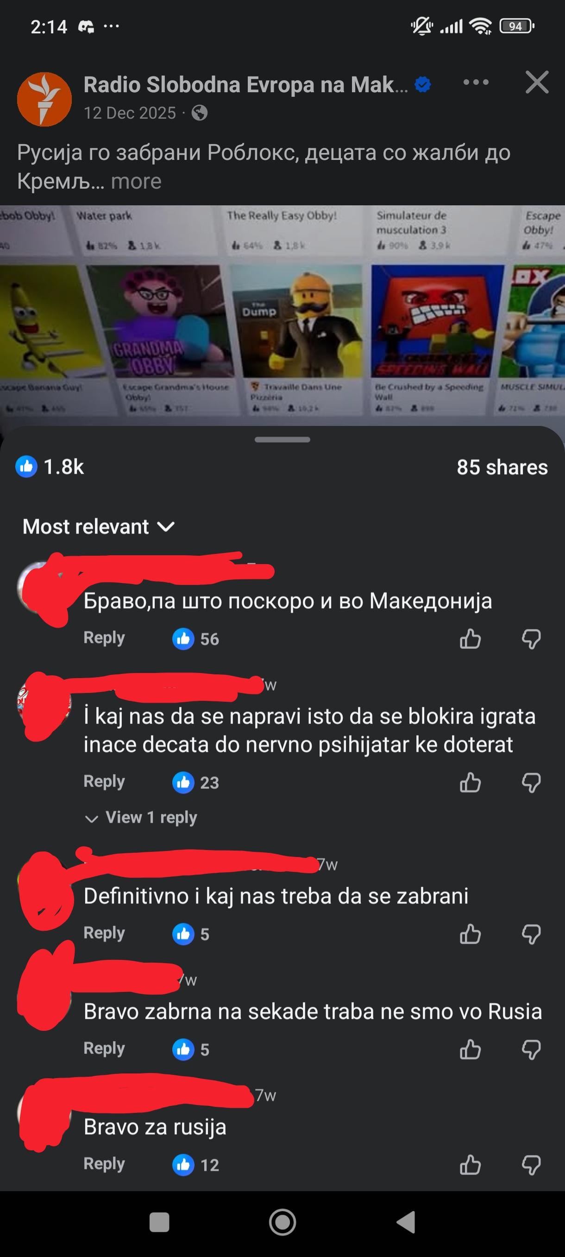
Task: Like the 'Браво,па што поскоро' comment
Action: pos(470,639)
